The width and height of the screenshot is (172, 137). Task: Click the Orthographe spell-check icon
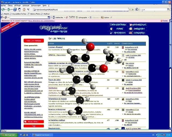(x=77, y=17)
